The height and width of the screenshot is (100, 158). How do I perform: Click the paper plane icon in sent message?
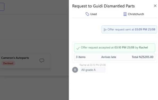point(105,30)
